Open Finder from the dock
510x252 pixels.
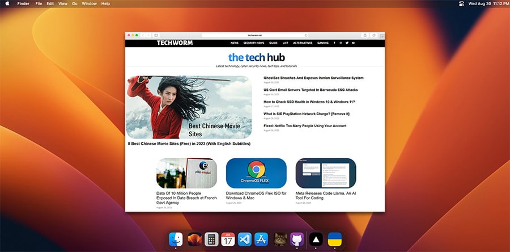click(x=176, y=240)
